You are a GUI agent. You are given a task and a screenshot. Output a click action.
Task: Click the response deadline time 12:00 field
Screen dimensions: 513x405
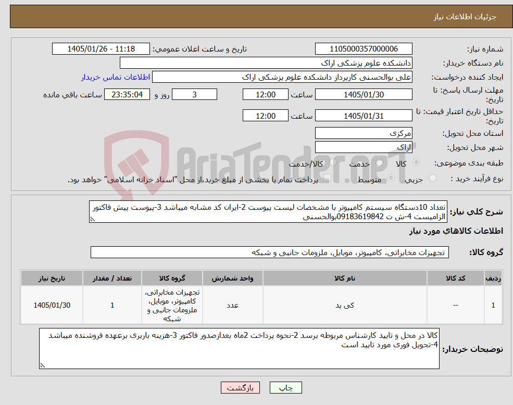coord(265,95)
